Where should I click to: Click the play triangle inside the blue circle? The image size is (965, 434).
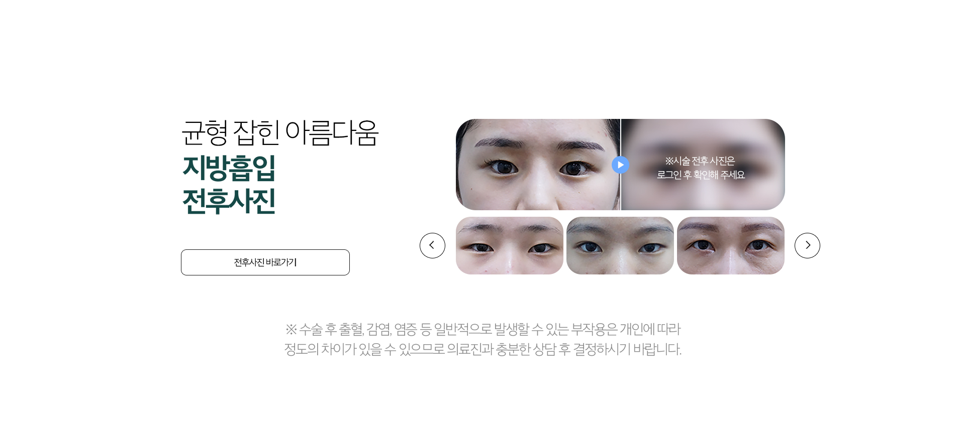click(621, 165)
